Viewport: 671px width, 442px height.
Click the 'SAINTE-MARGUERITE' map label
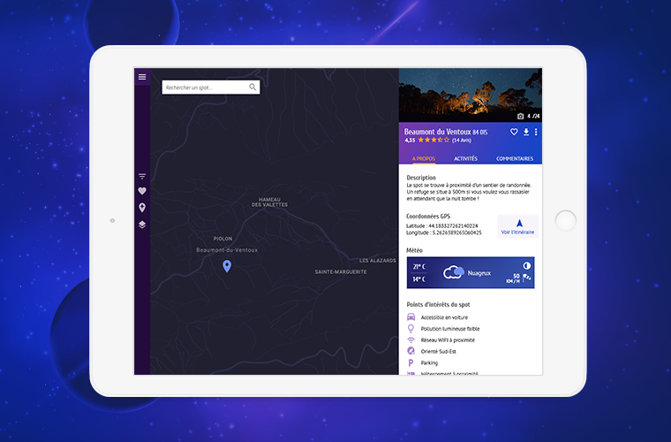(x=341, y=272)
